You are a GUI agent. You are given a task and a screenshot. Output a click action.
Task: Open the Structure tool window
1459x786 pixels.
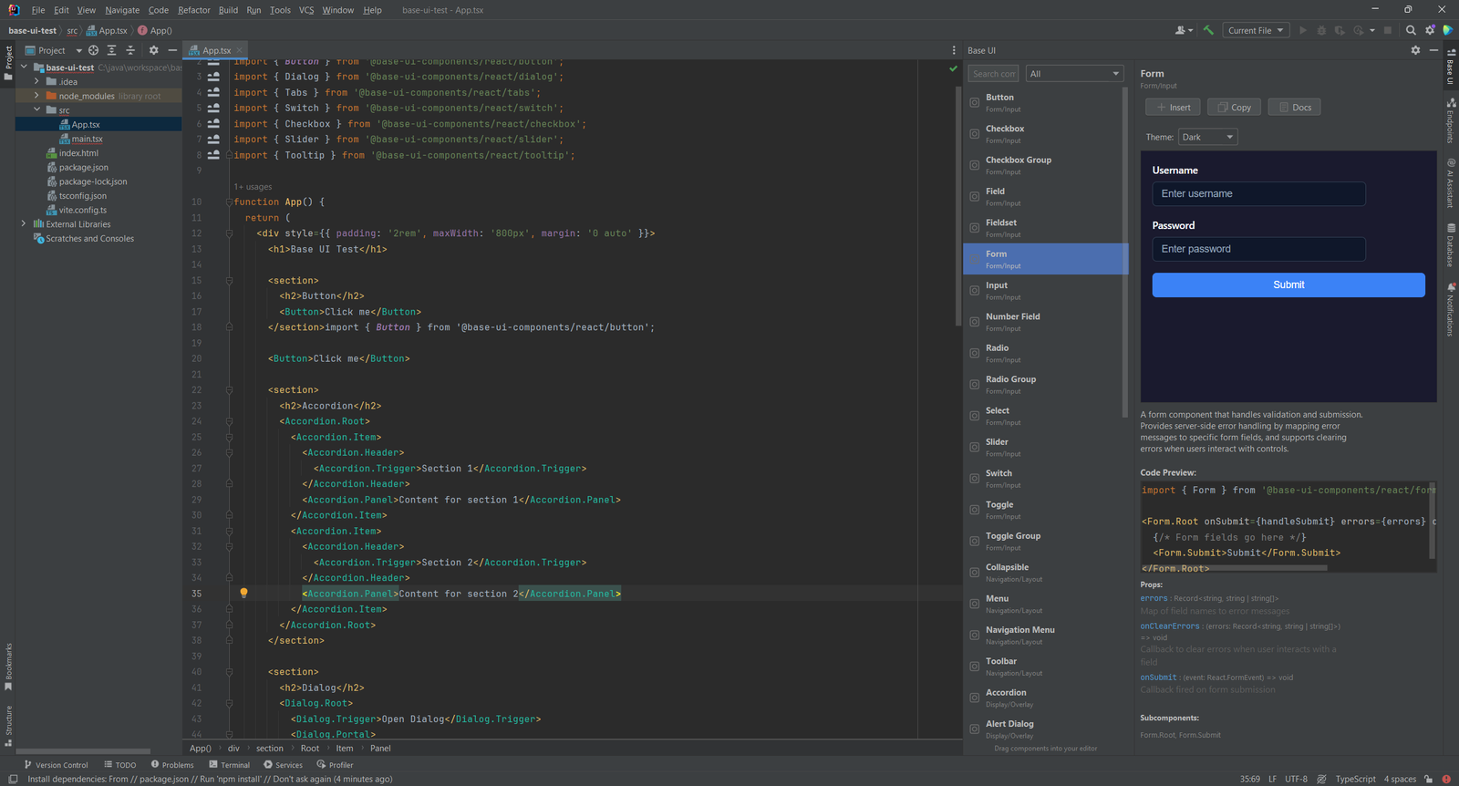pyautogui.click(x=8, y=726)
